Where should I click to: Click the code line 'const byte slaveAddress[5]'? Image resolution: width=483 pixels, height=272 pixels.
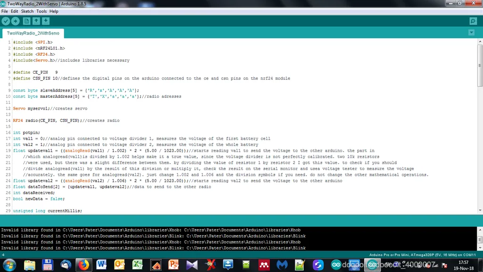click(x=76, y=90)
